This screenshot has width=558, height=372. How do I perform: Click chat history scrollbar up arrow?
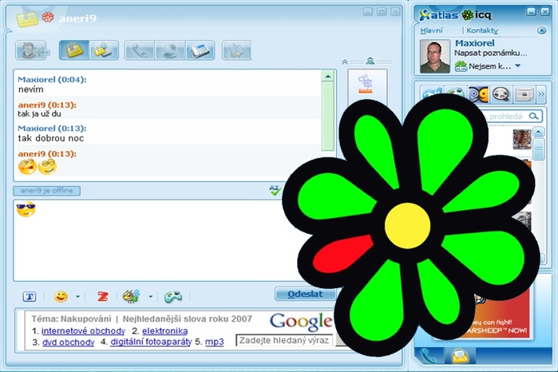328,77
